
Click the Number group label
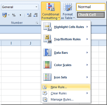click(x=17, y=23)
